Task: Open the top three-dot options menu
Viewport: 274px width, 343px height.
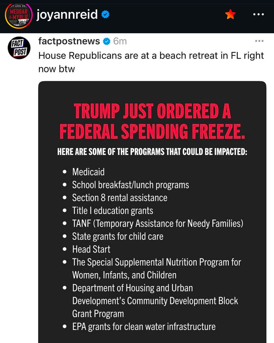Action: tap(258, 14)
